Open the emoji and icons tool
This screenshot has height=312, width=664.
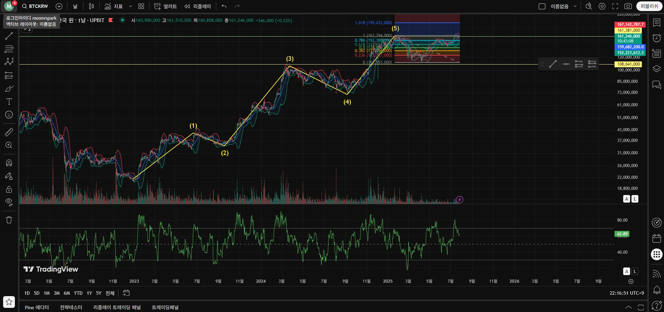tap(9, 115)
